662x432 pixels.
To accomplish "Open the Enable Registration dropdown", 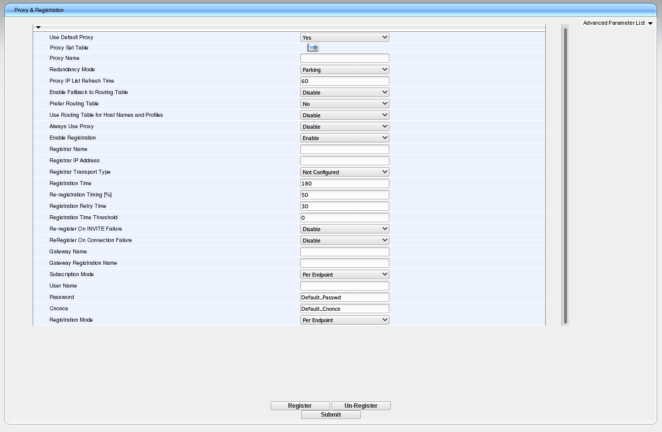I will (x=345, y=138).
